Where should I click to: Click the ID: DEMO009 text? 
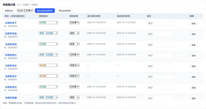click(x=11, y=69)
